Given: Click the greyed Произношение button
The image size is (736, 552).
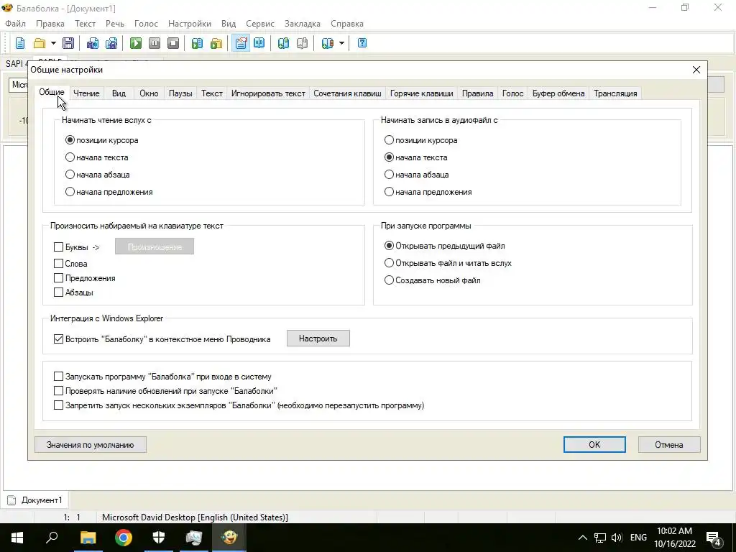Looking at the screenshot, I should (x=155, y=247).
